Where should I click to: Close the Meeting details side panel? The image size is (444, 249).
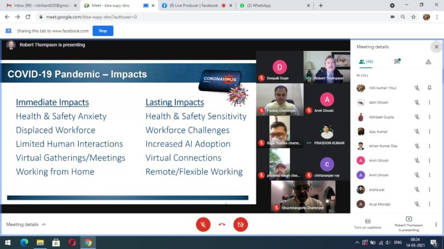pos(436,46)
